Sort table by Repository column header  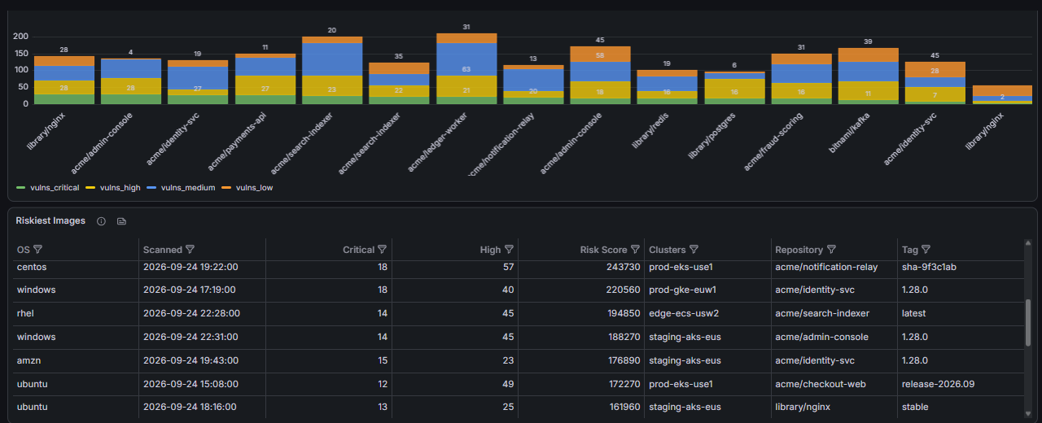tap(799, 250)
